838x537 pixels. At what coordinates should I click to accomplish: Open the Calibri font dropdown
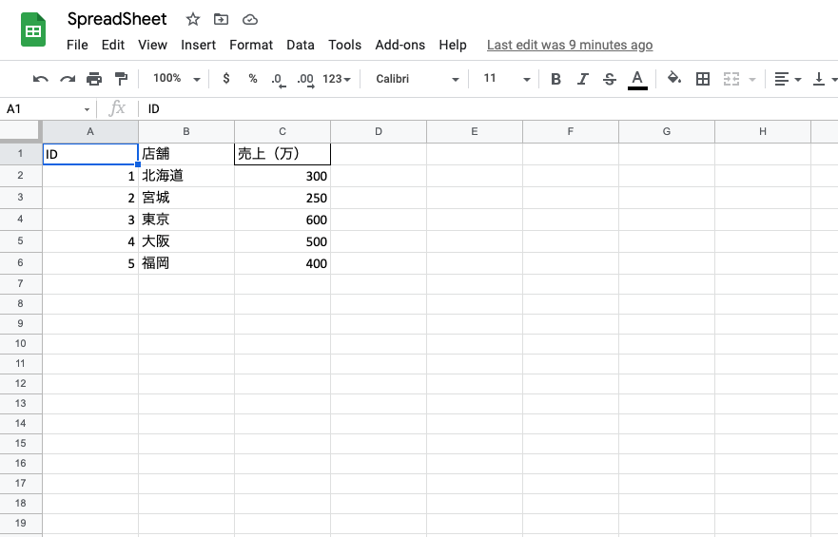click(417, 79)
